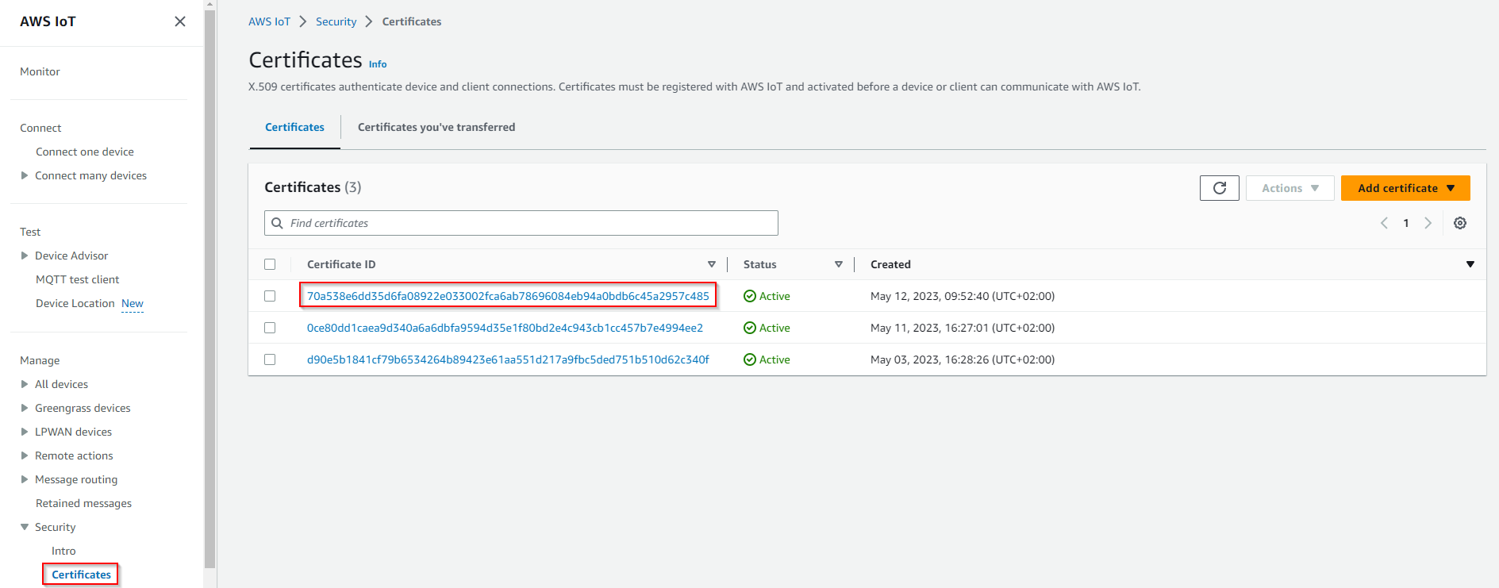Go to next page arrow
Viewport: 1499px width, 588px height.
pyautogui.click(x=1428, y=223)
